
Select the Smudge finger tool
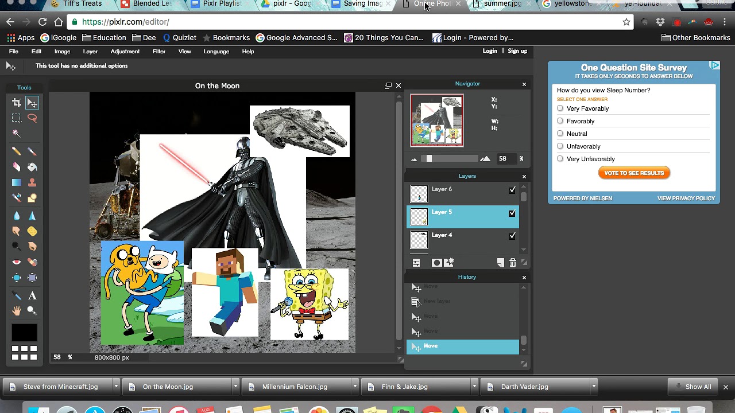pyautogui.click(x=17, y=231)
